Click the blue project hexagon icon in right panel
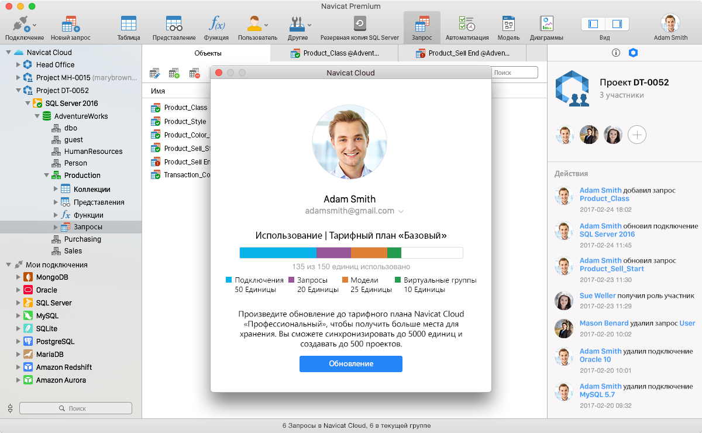 coord(633,53)
